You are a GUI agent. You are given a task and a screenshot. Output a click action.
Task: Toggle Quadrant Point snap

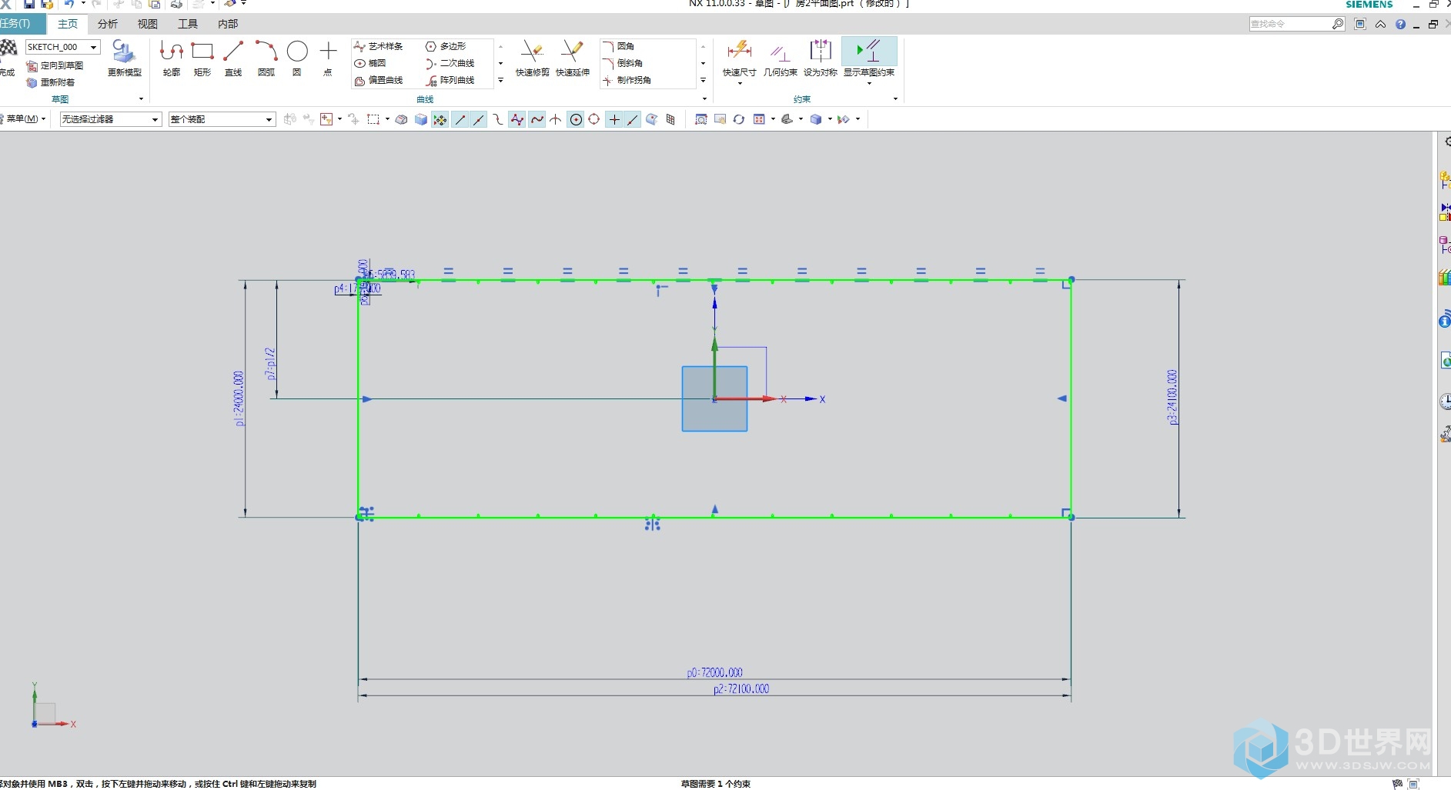point(593,119)
